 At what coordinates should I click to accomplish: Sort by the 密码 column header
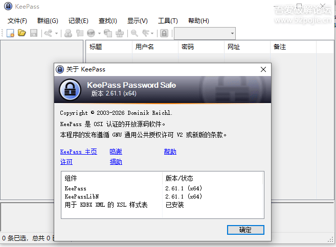(201, 47)
